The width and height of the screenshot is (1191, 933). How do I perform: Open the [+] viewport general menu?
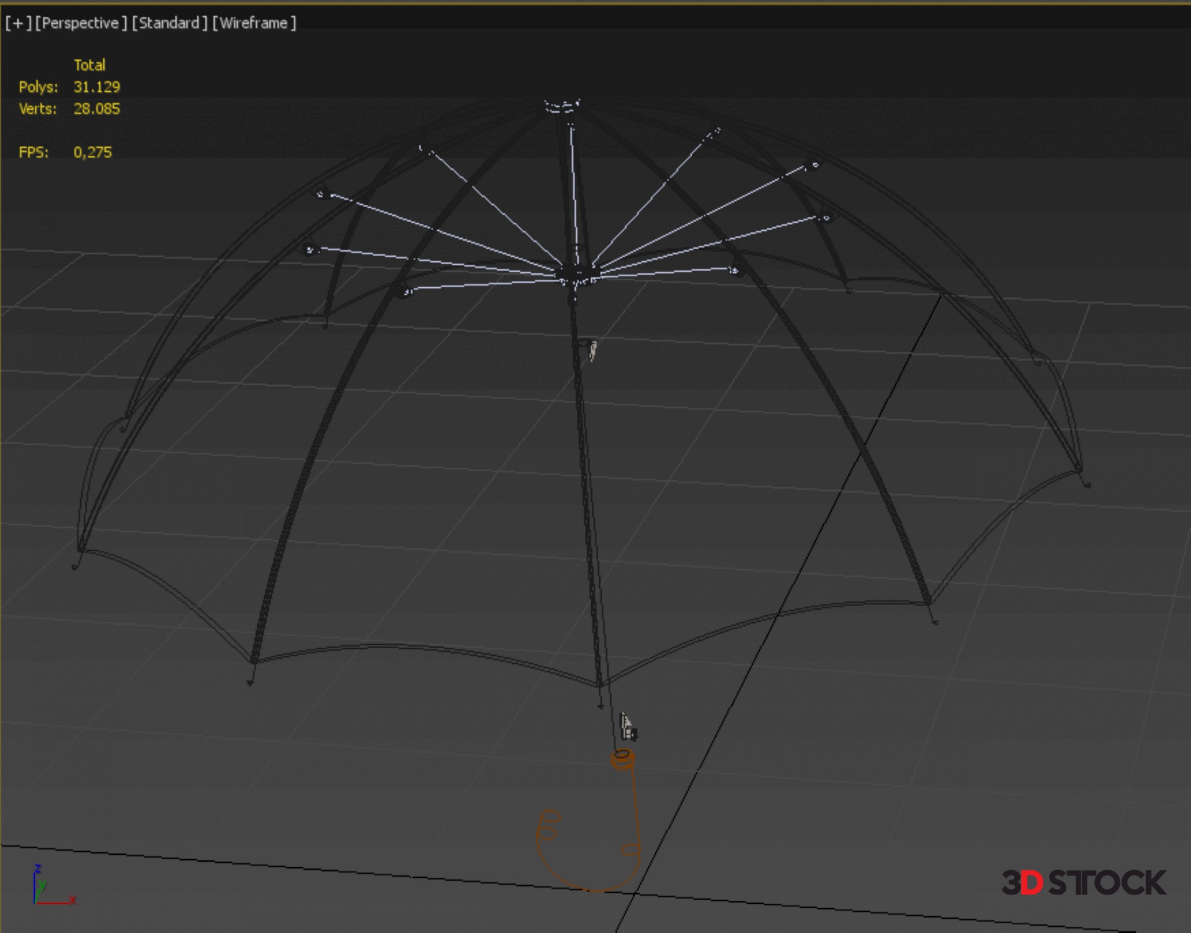(x=17, y=24)
